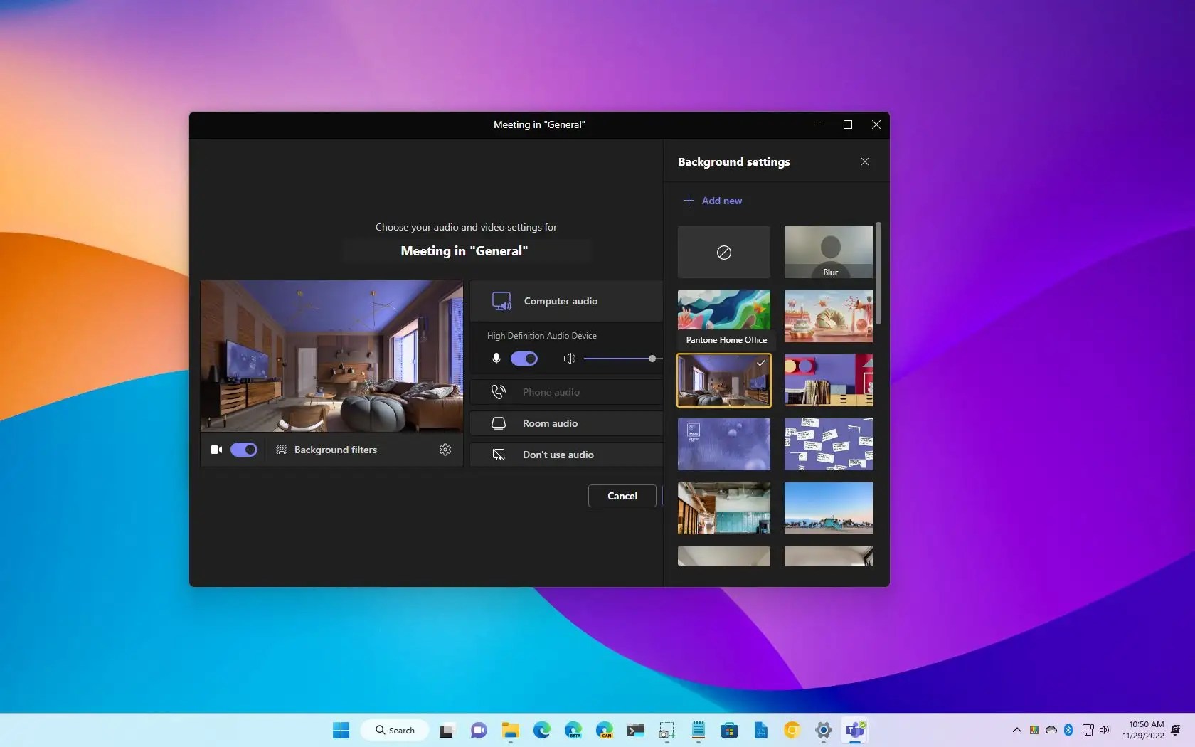Click the plus icon beside Add new
The width and height of the screenshot is (1195, 747).
click(689, 201)
